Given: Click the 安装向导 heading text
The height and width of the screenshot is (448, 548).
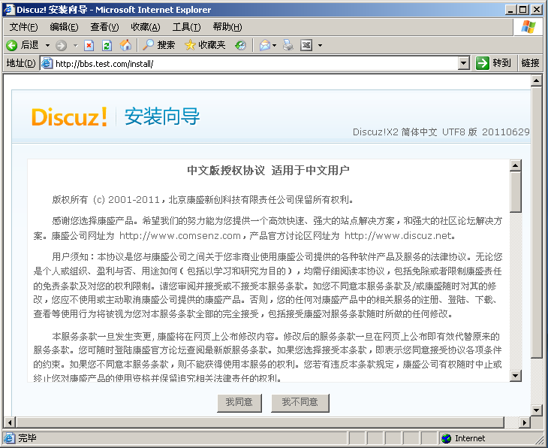Looking at the screenshot, I should pyautogui.click(x=162, y=117).
